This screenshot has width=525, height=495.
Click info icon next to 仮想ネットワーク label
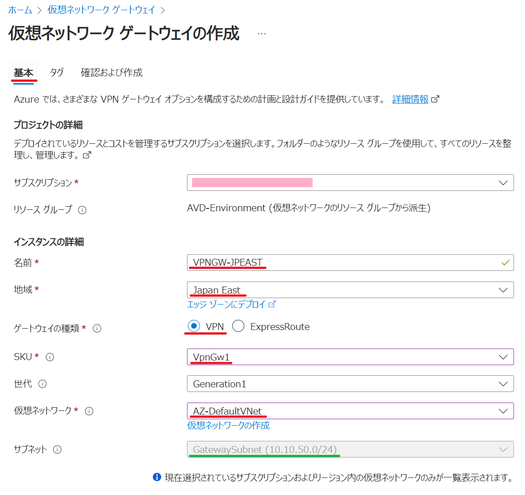pyautogui.click(x=89, y=411)
